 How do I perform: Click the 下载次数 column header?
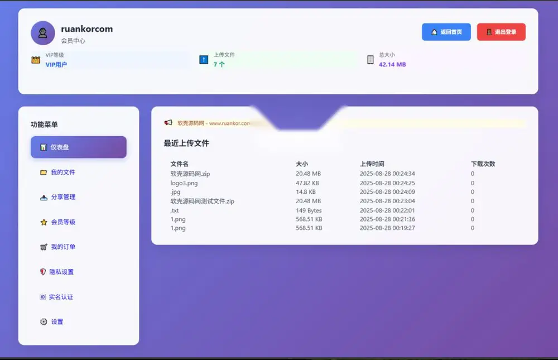(x=483, y=164)
